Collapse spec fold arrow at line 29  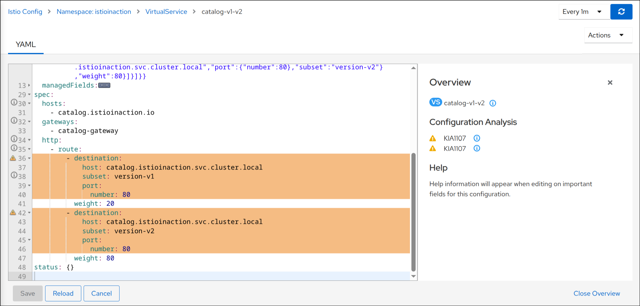pos(29,95)
